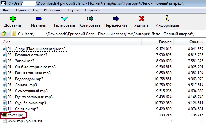Click the red X Delete (Удалить) icon
The height and width of the screenshot is (130, 206).
[141, 19]
